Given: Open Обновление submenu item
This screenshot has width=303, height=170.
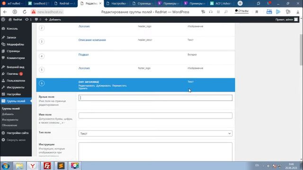Looking at the screenshot, I should [x=9, y=125].
